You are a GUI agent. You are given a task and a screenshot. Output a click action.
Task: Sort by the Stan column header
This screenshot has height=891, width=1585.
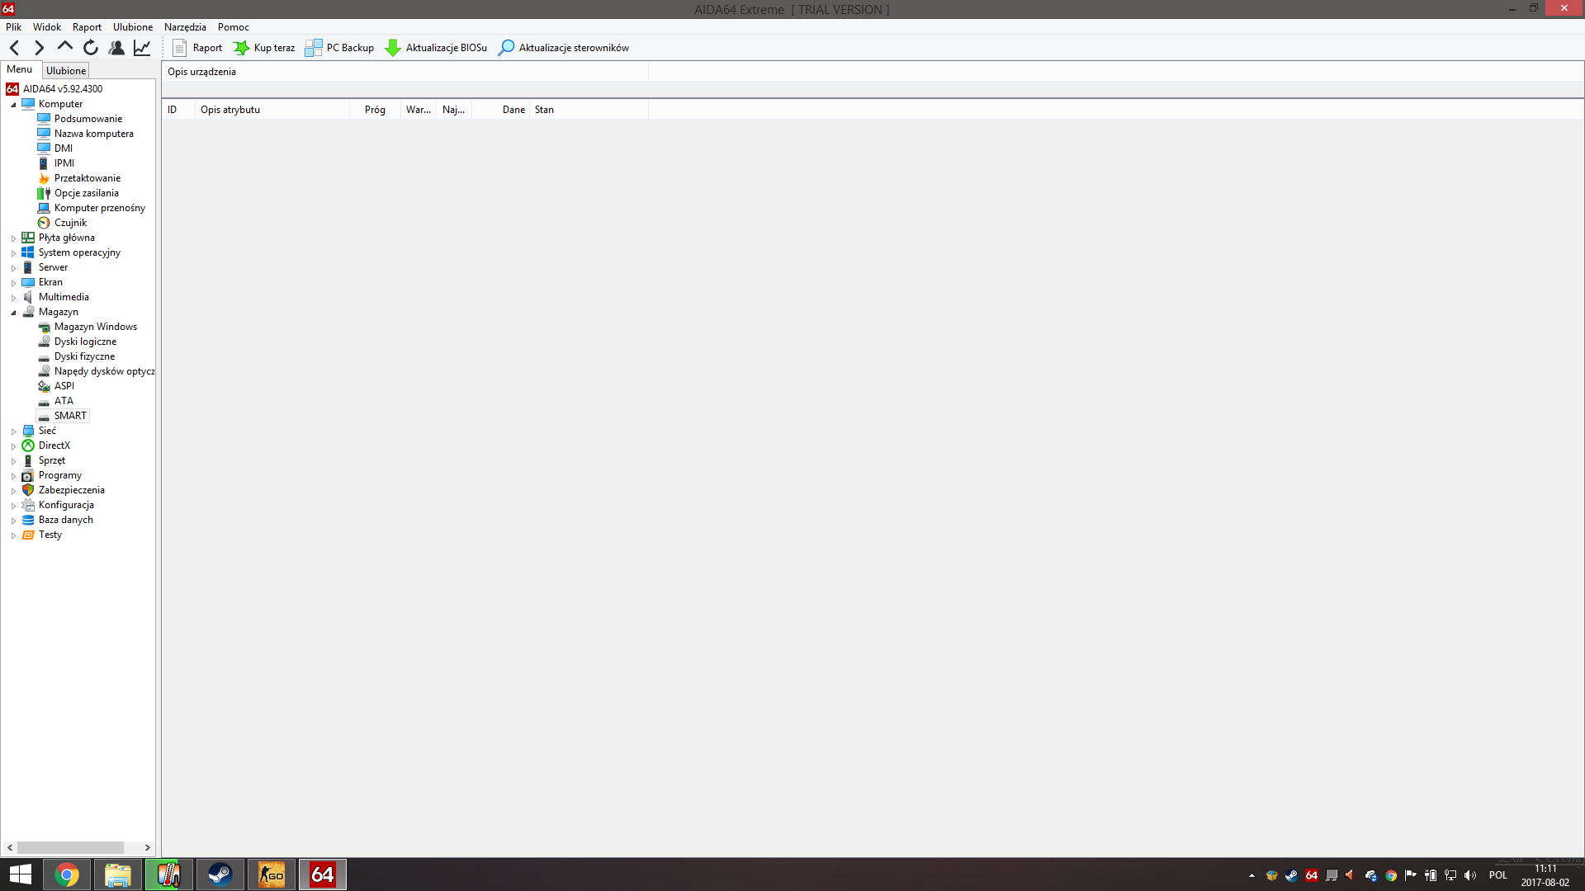pos(588,110)
